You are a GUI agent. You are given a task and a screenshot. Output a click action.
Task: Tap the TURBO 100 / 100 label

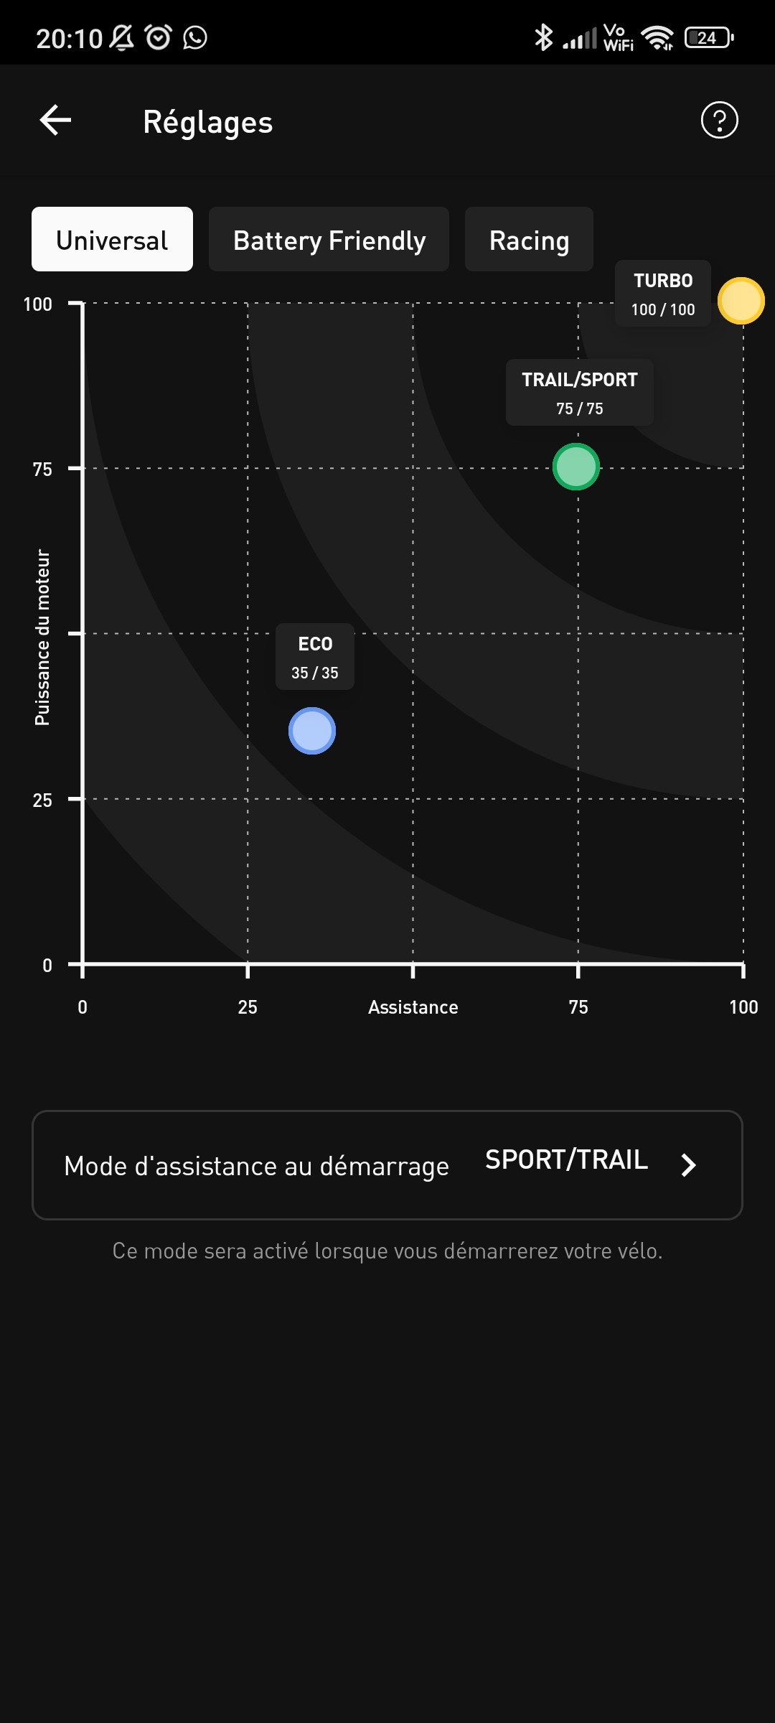663,294
